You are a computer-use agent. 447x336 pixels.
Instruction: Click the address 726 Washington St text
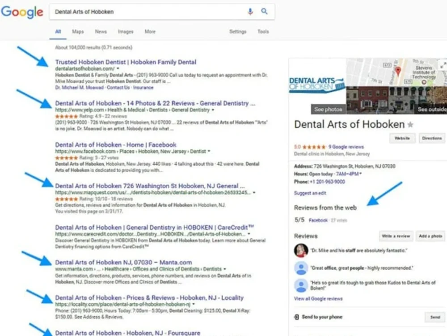click(x=354, y=166)
